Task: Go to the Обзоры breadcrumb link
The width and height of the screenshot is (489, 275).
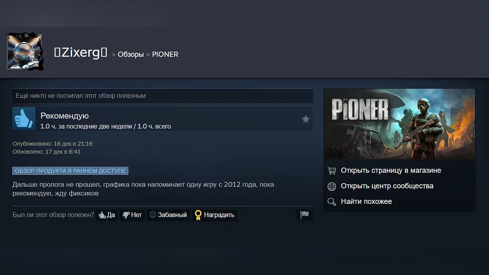Action: (x=130, y=54)
